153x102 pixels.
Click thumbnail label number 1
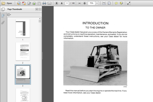[23, 40]
